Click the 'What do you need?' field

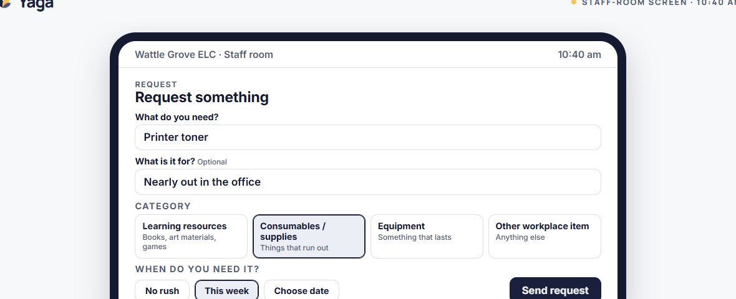(x=367, y=137)
